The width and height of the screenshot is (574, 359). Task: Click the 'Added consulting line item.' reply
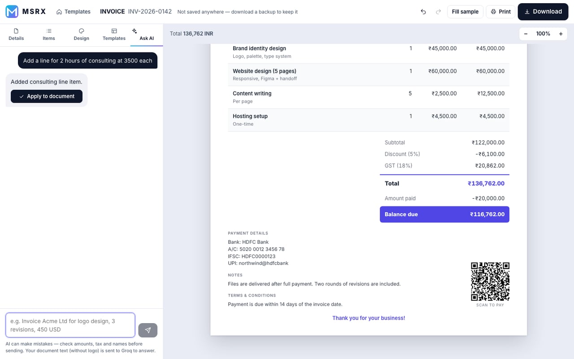pos(47,82)
